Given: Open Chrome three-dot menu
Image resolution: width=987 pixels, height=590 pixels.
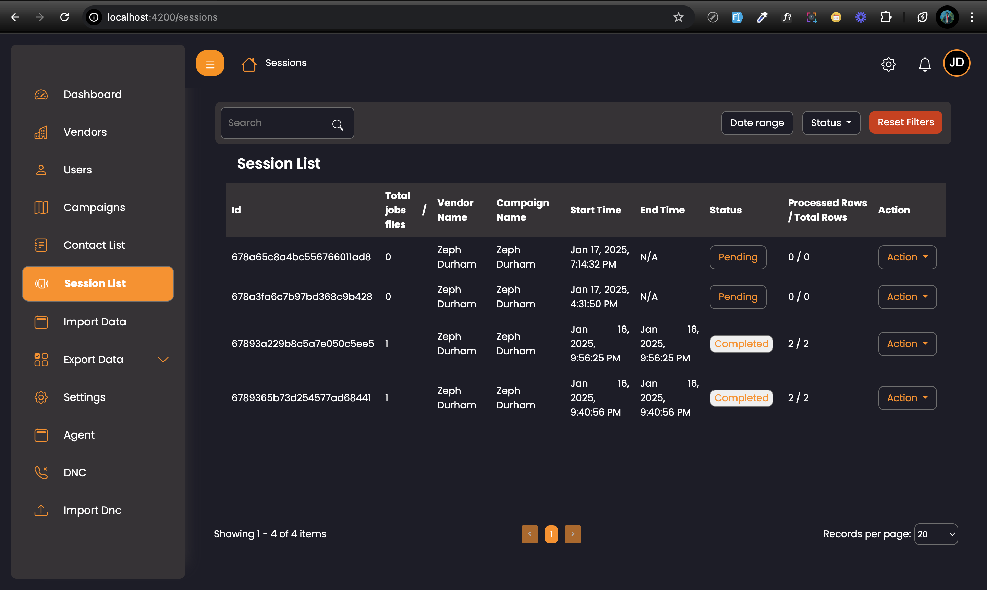Looking at the screenshot, I should pos(972,17).
